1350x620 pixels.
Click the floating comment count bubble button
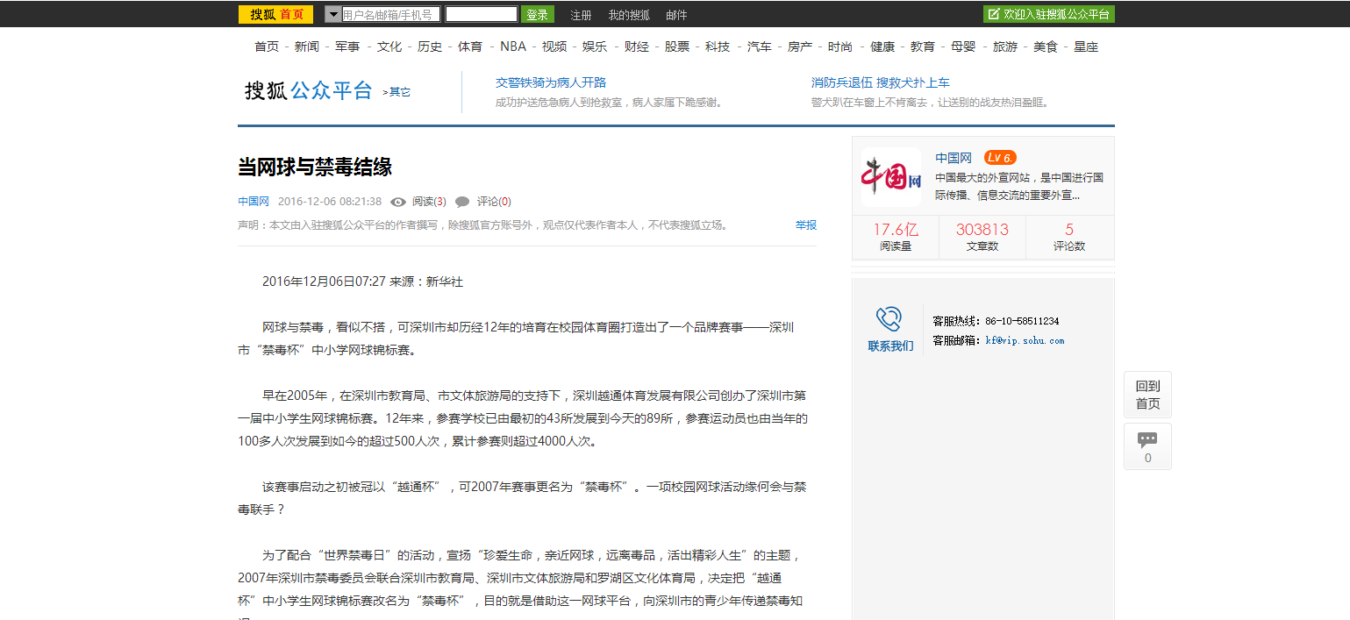pos(1147,446)
